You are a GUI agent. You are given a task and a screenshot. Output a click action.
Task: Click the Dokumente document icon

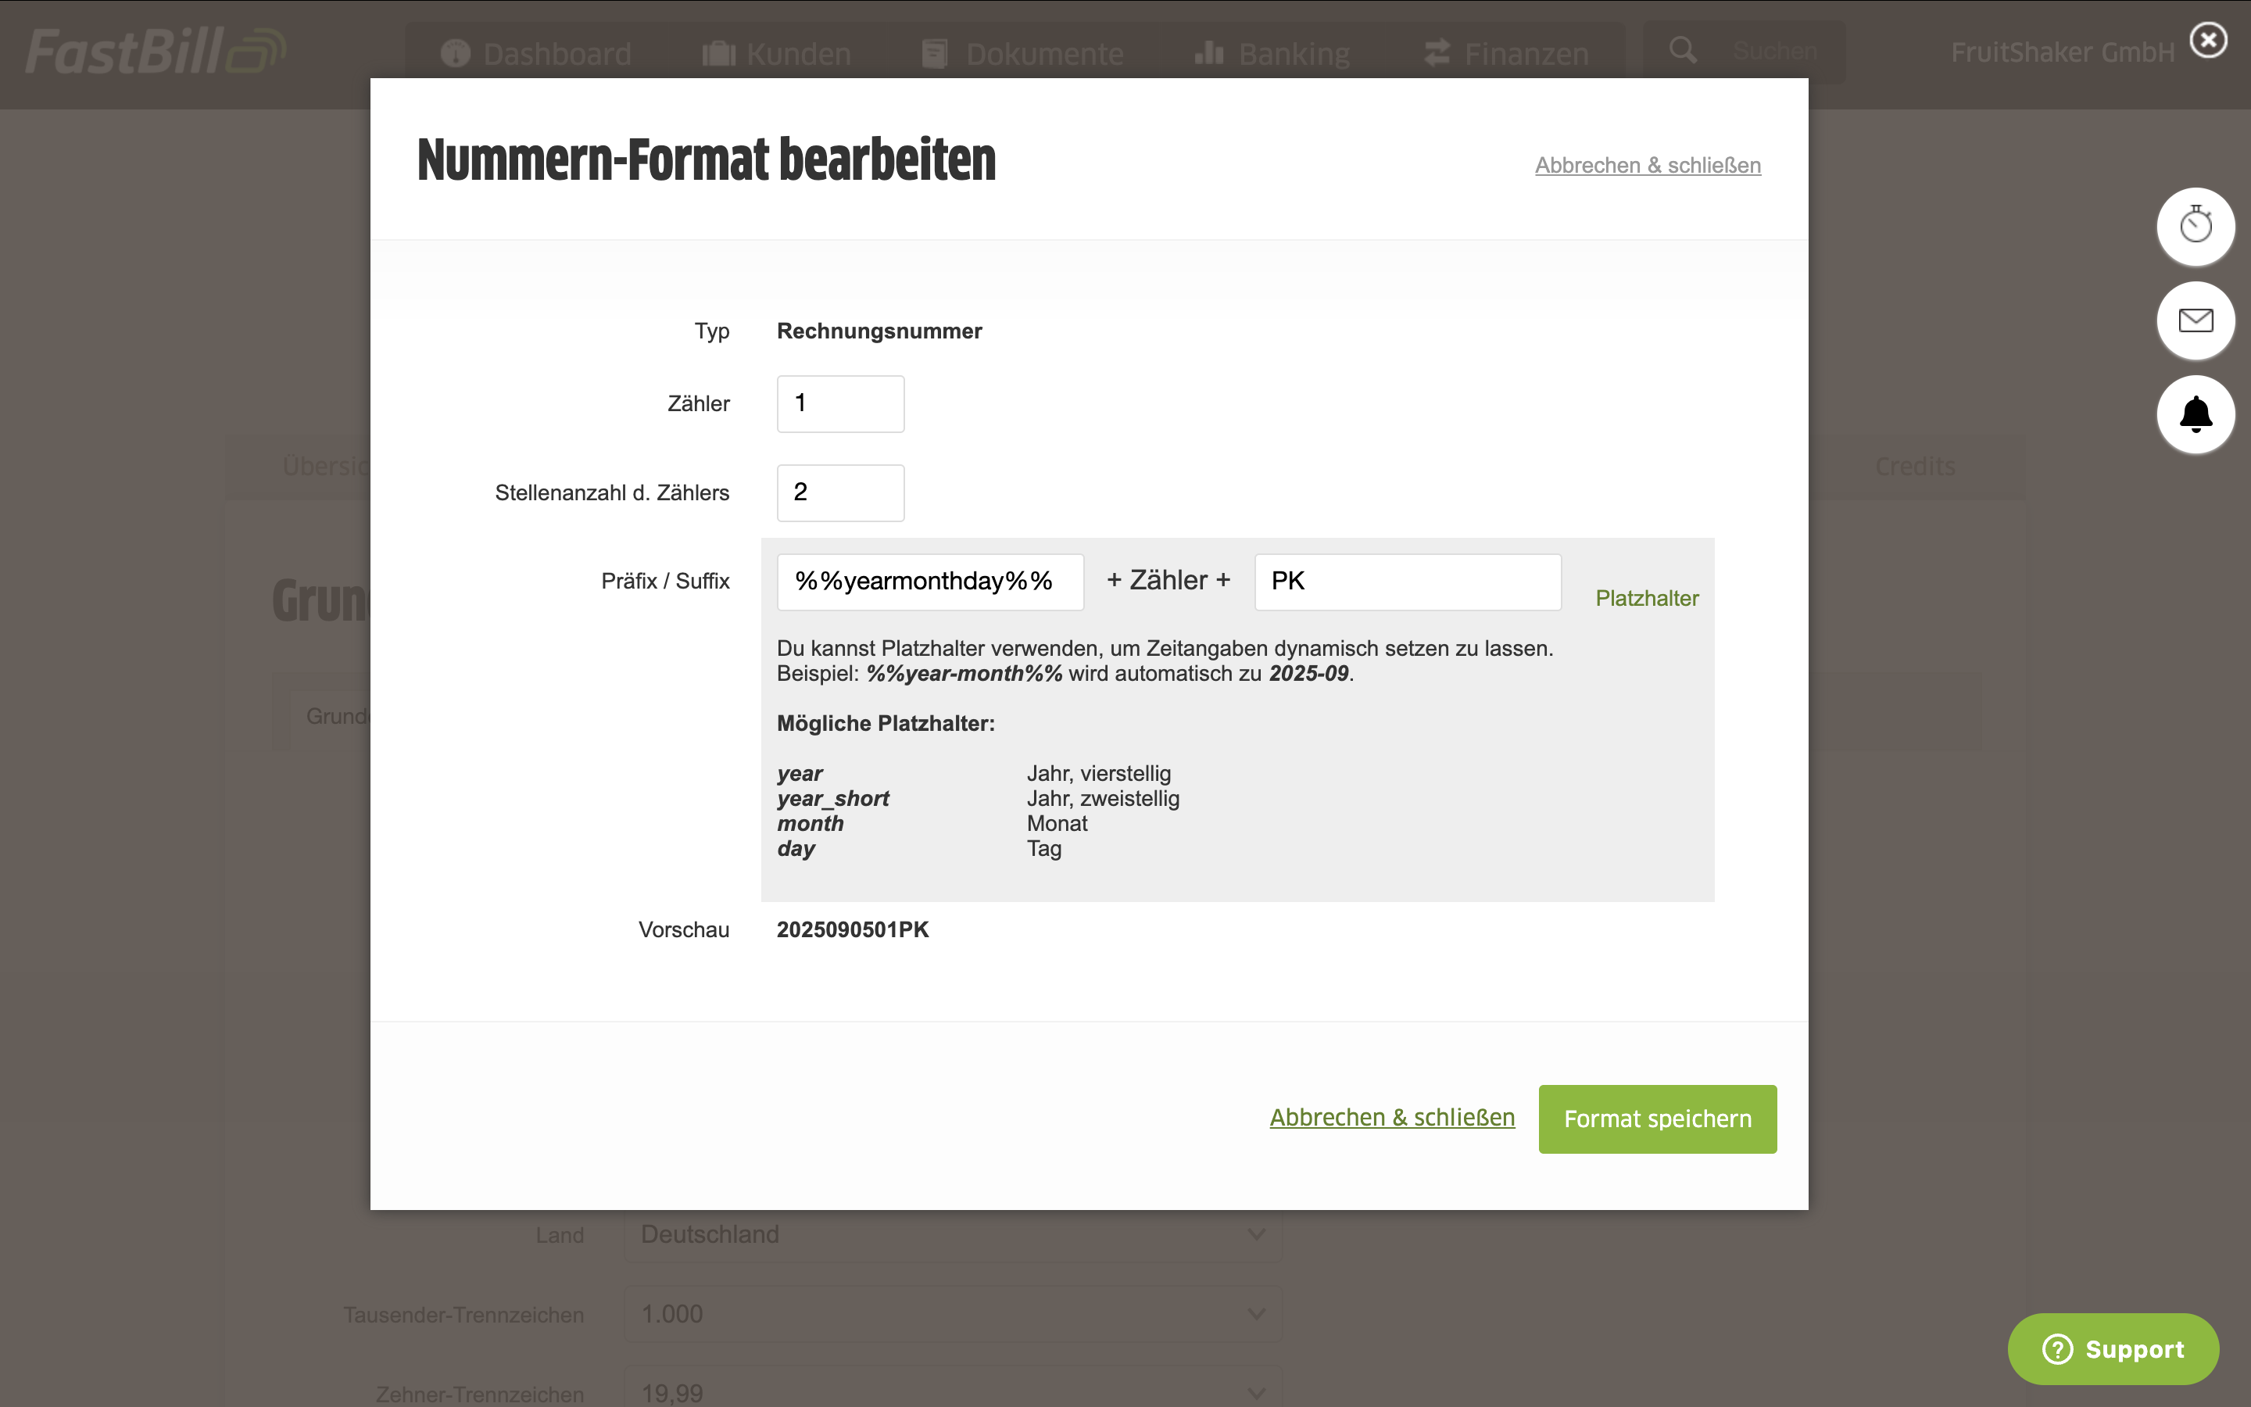pyautogui.click(x=934, y=53)
